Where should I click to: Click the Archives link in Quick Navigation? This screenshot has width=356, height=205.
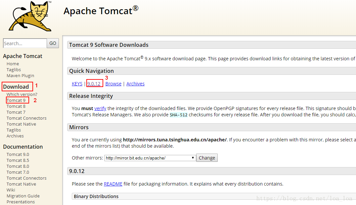pyautogui.click(x=135, y=84)
